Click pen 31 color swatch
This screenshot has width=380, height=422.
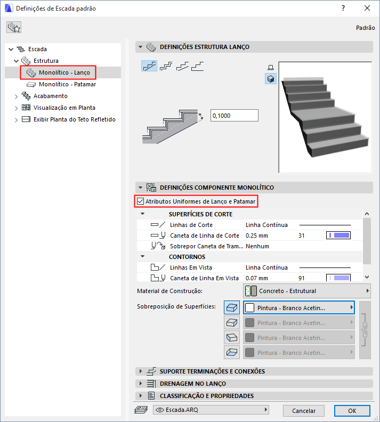click(338, 236)
